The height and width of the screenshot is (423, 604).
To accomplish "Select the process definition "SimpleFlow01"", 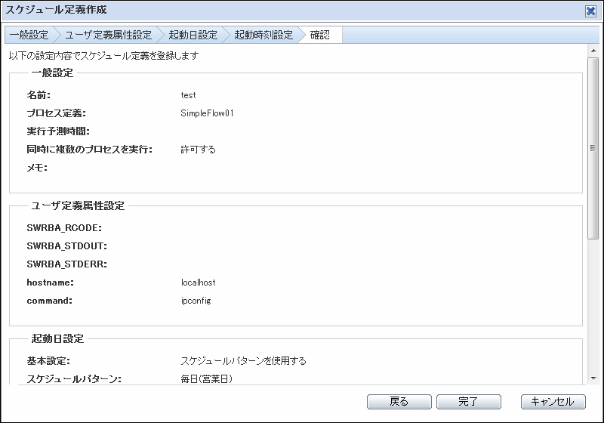I will click(207, 113).
